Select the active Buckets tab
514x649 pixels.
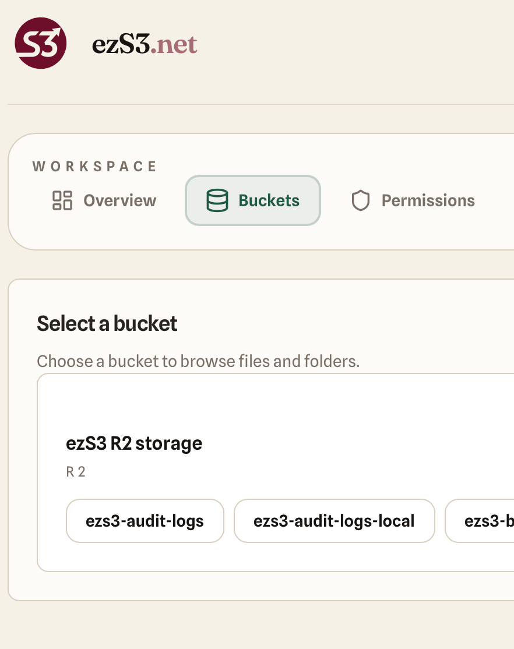pos(252,200)
